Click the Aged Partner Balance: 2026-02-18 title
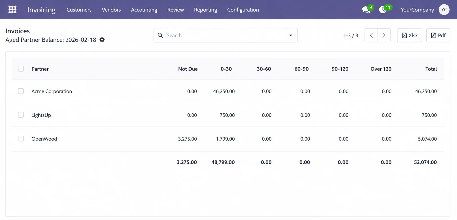The width and height of the screenshot is (457, 220). (x=51, y=40)
